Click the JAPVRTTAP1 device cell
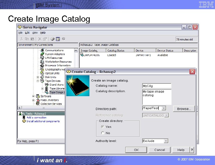Image resolution: width=215 pixels, height=165 pixels. pyautogui.click(x=143, y=55)
